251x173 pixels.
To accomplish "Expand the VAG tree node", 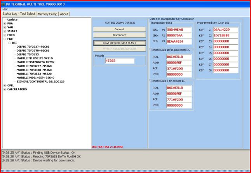I will pos(5,28).
